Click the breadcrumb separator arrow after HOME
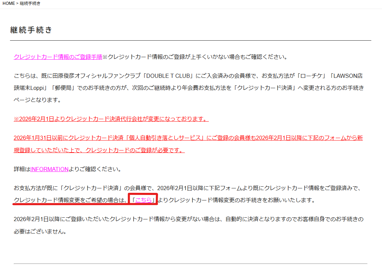Viewport: 382px width, 270px height. (x=17, y=3)
